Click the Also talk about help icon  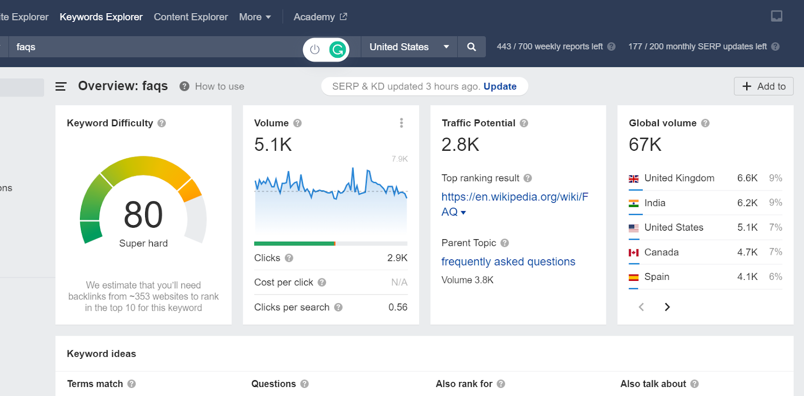[x=694, y=384]
